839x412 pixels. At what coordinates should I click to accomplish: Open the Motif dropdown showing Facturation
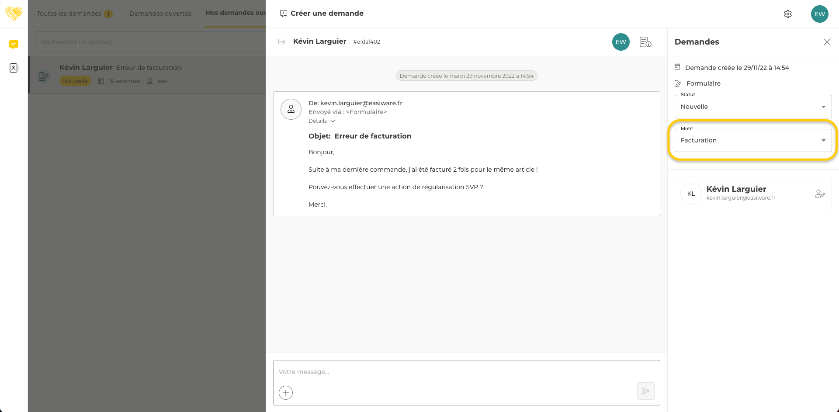click(752, 140)
